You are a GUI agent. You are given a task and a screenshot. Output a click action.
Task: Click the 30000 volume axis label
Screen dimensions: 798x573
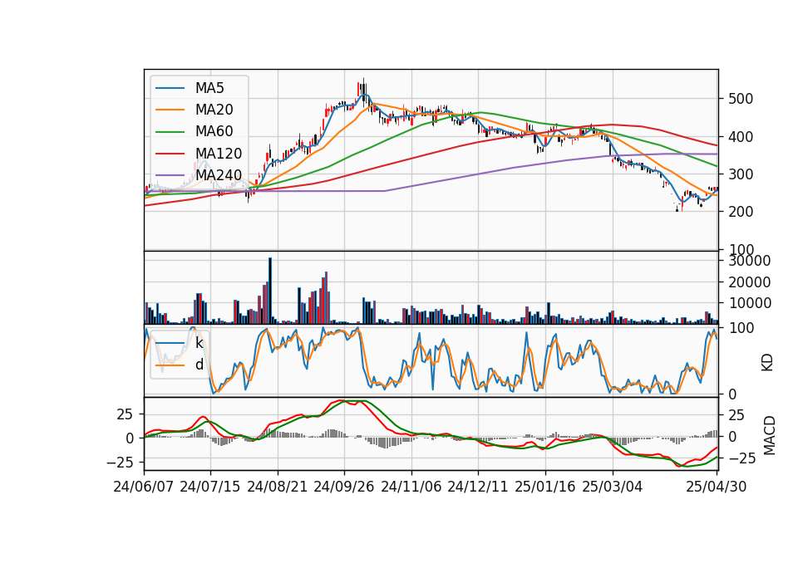tap(749, 261)
